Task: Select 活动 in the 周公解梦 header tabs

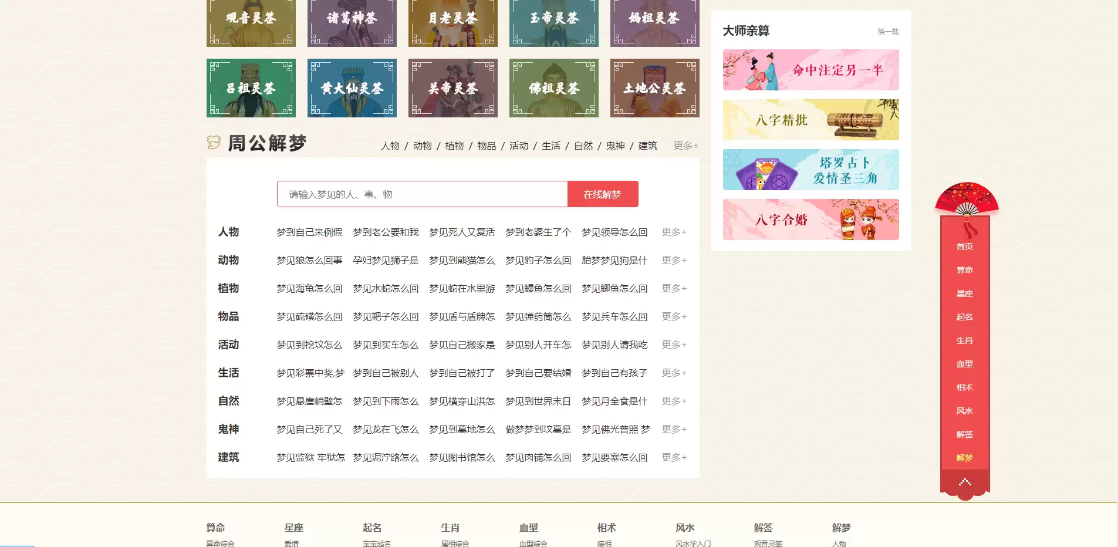Action: 519,146
